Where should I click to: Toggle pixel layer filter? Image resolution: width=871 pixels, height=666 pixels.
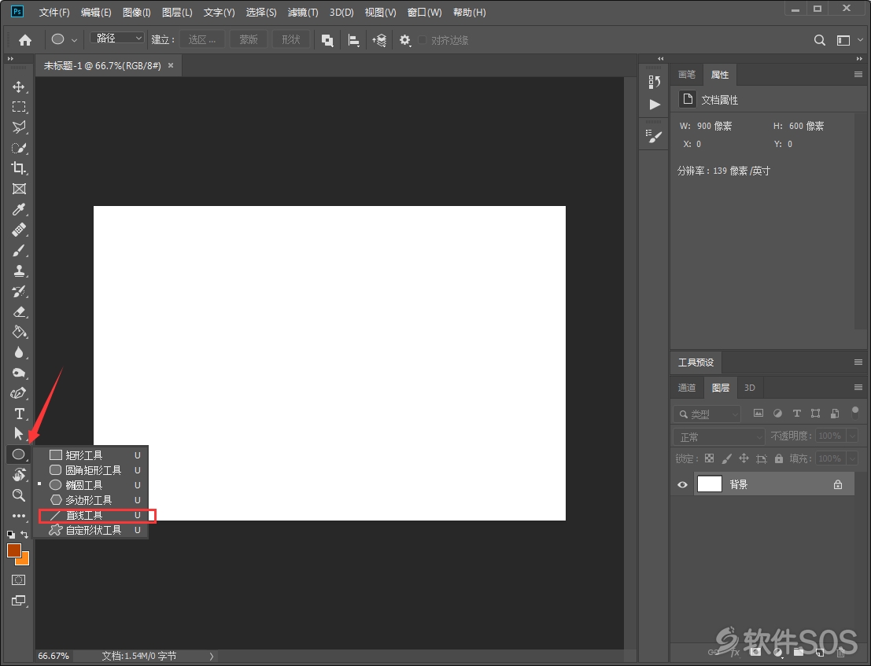(758, 413)
